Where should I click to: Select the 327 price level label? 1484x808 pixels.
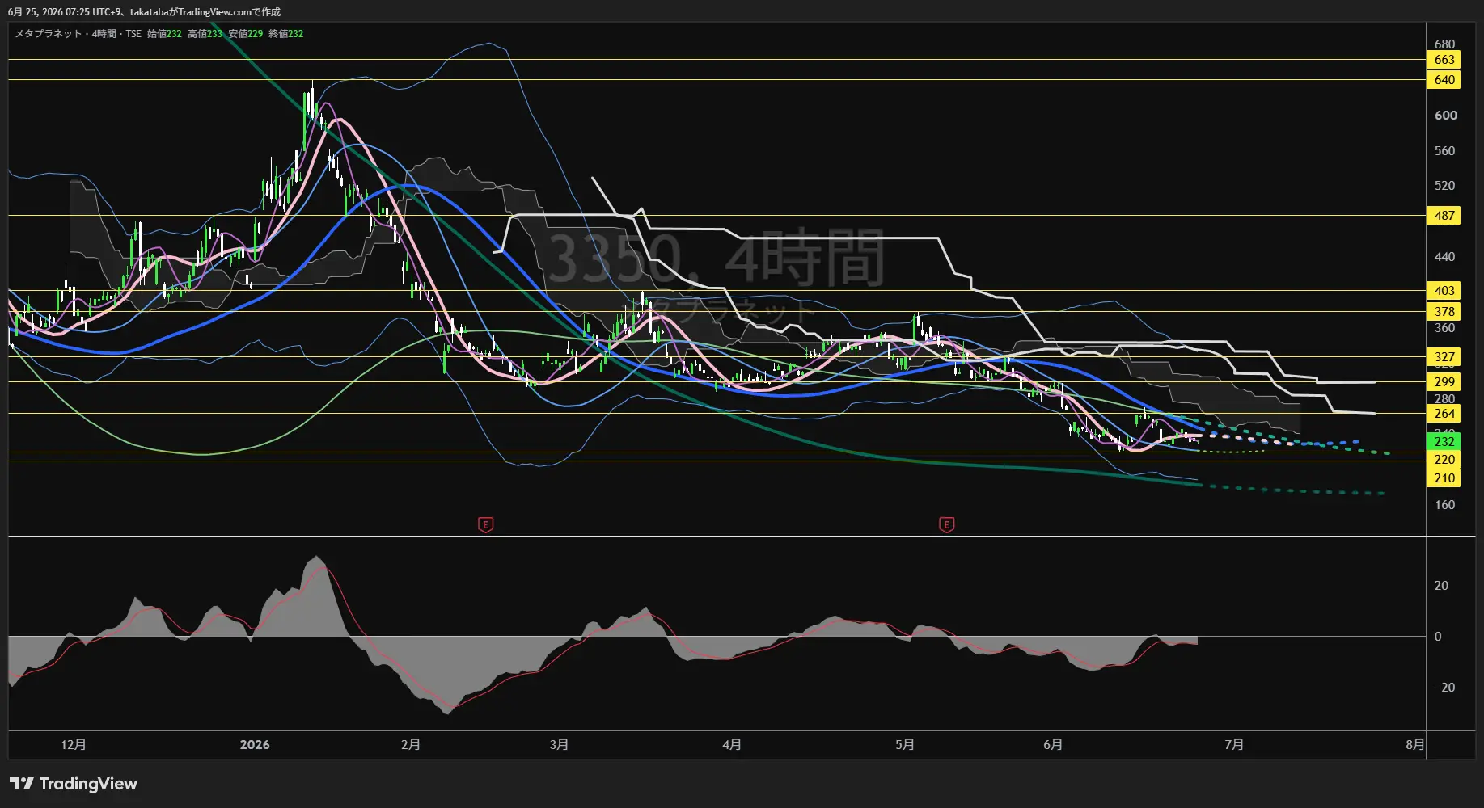1444,357
